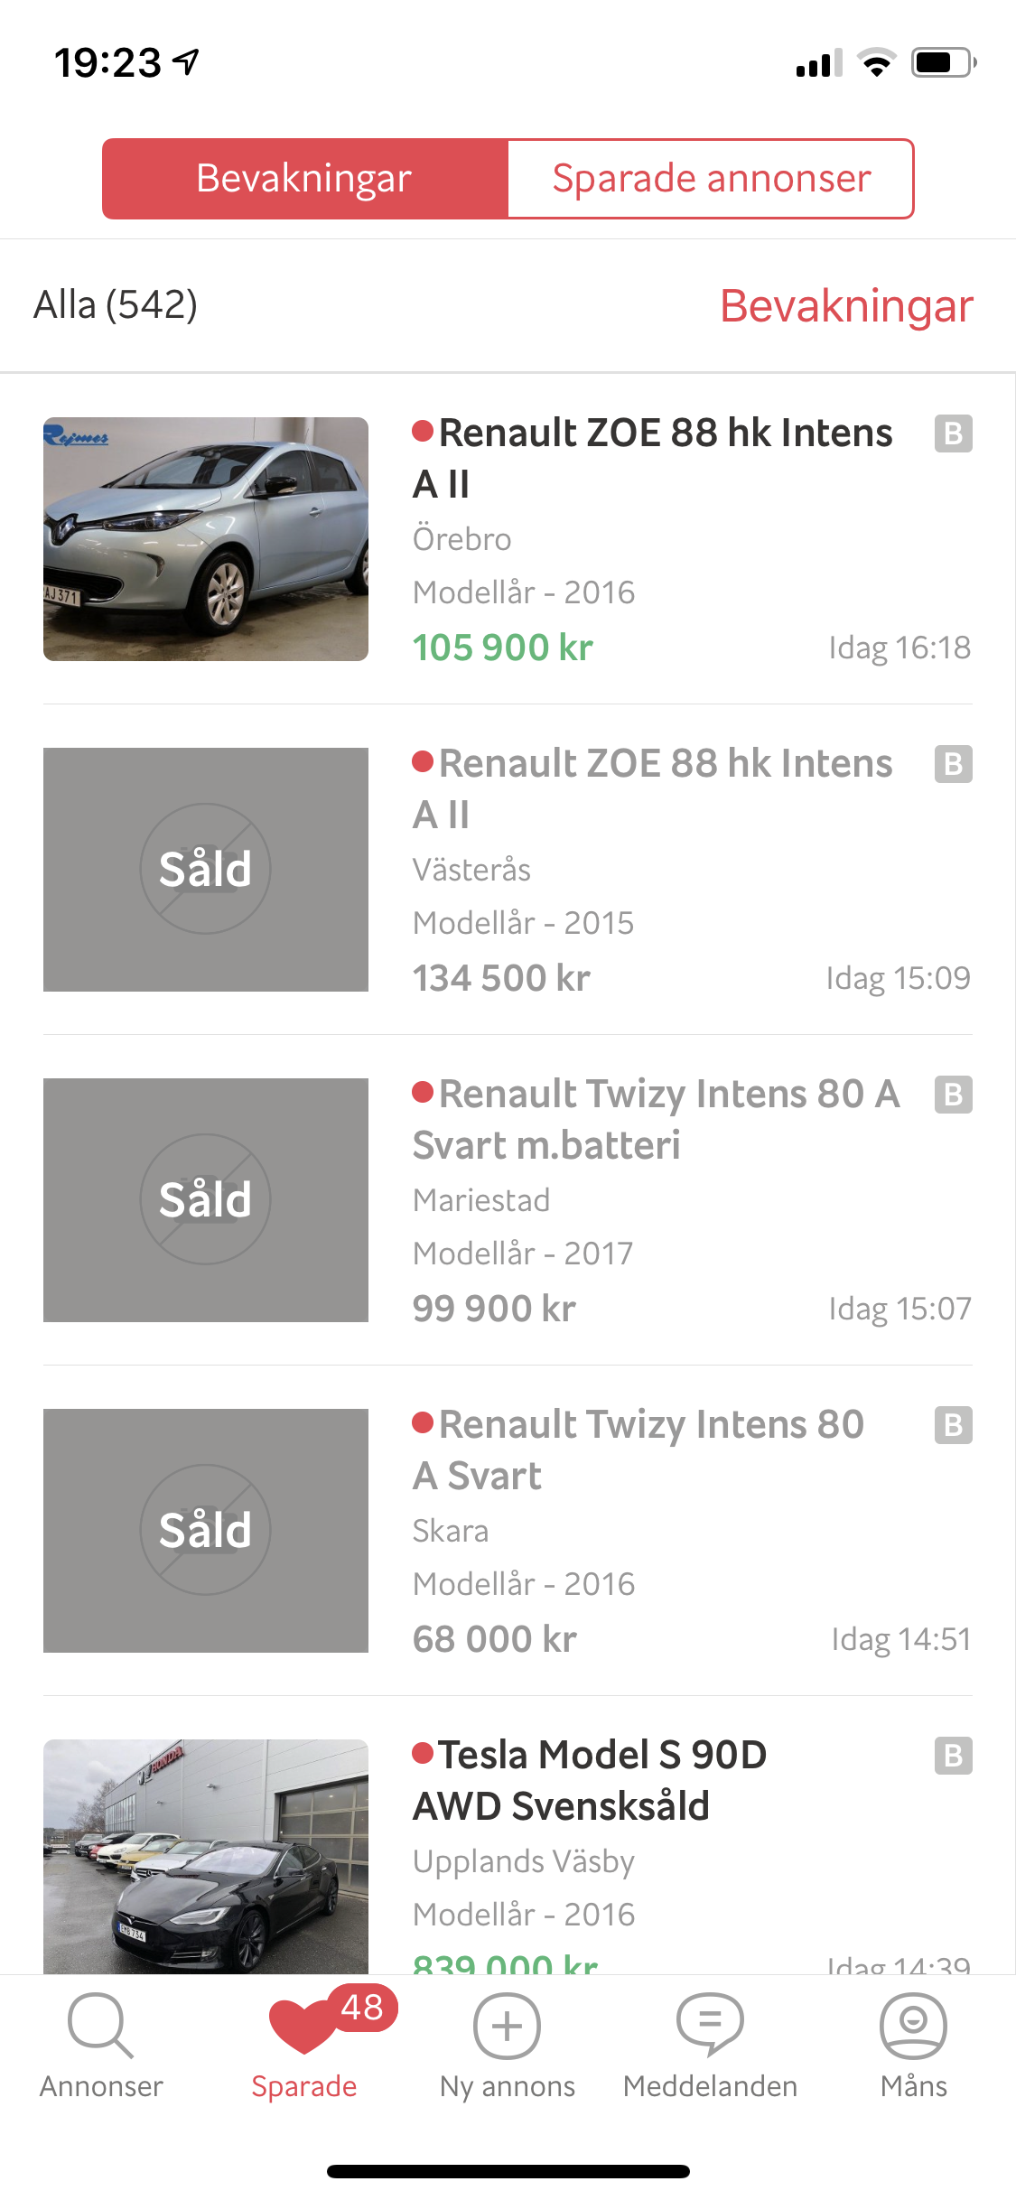Click the black Tesla Model S photo
The image size is (1016, 2200).
point(206,1856)
